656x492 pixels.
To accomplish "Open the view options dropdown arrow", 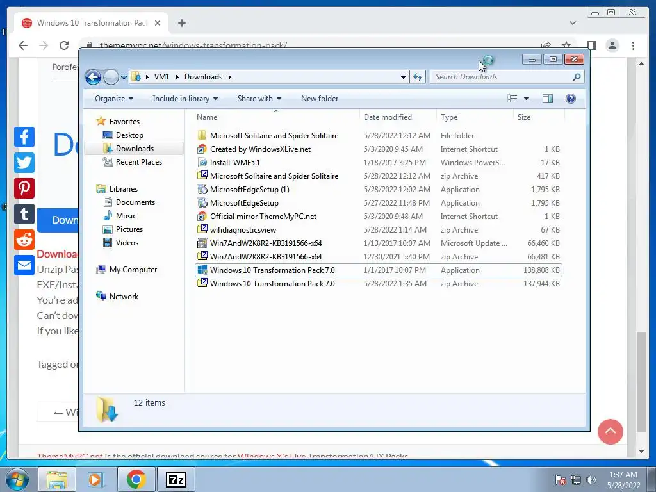I will [527, 99].
